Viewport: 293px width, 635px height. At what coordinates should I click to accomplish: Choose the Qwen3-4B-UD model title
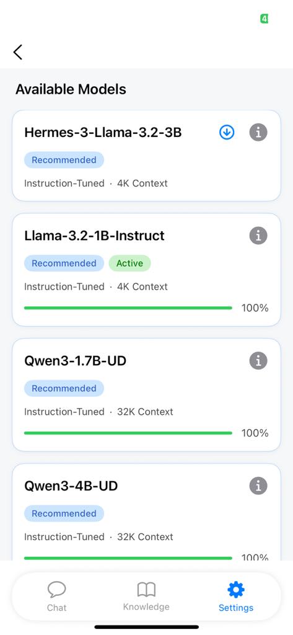pyautogui.click(x=71, y=486)
